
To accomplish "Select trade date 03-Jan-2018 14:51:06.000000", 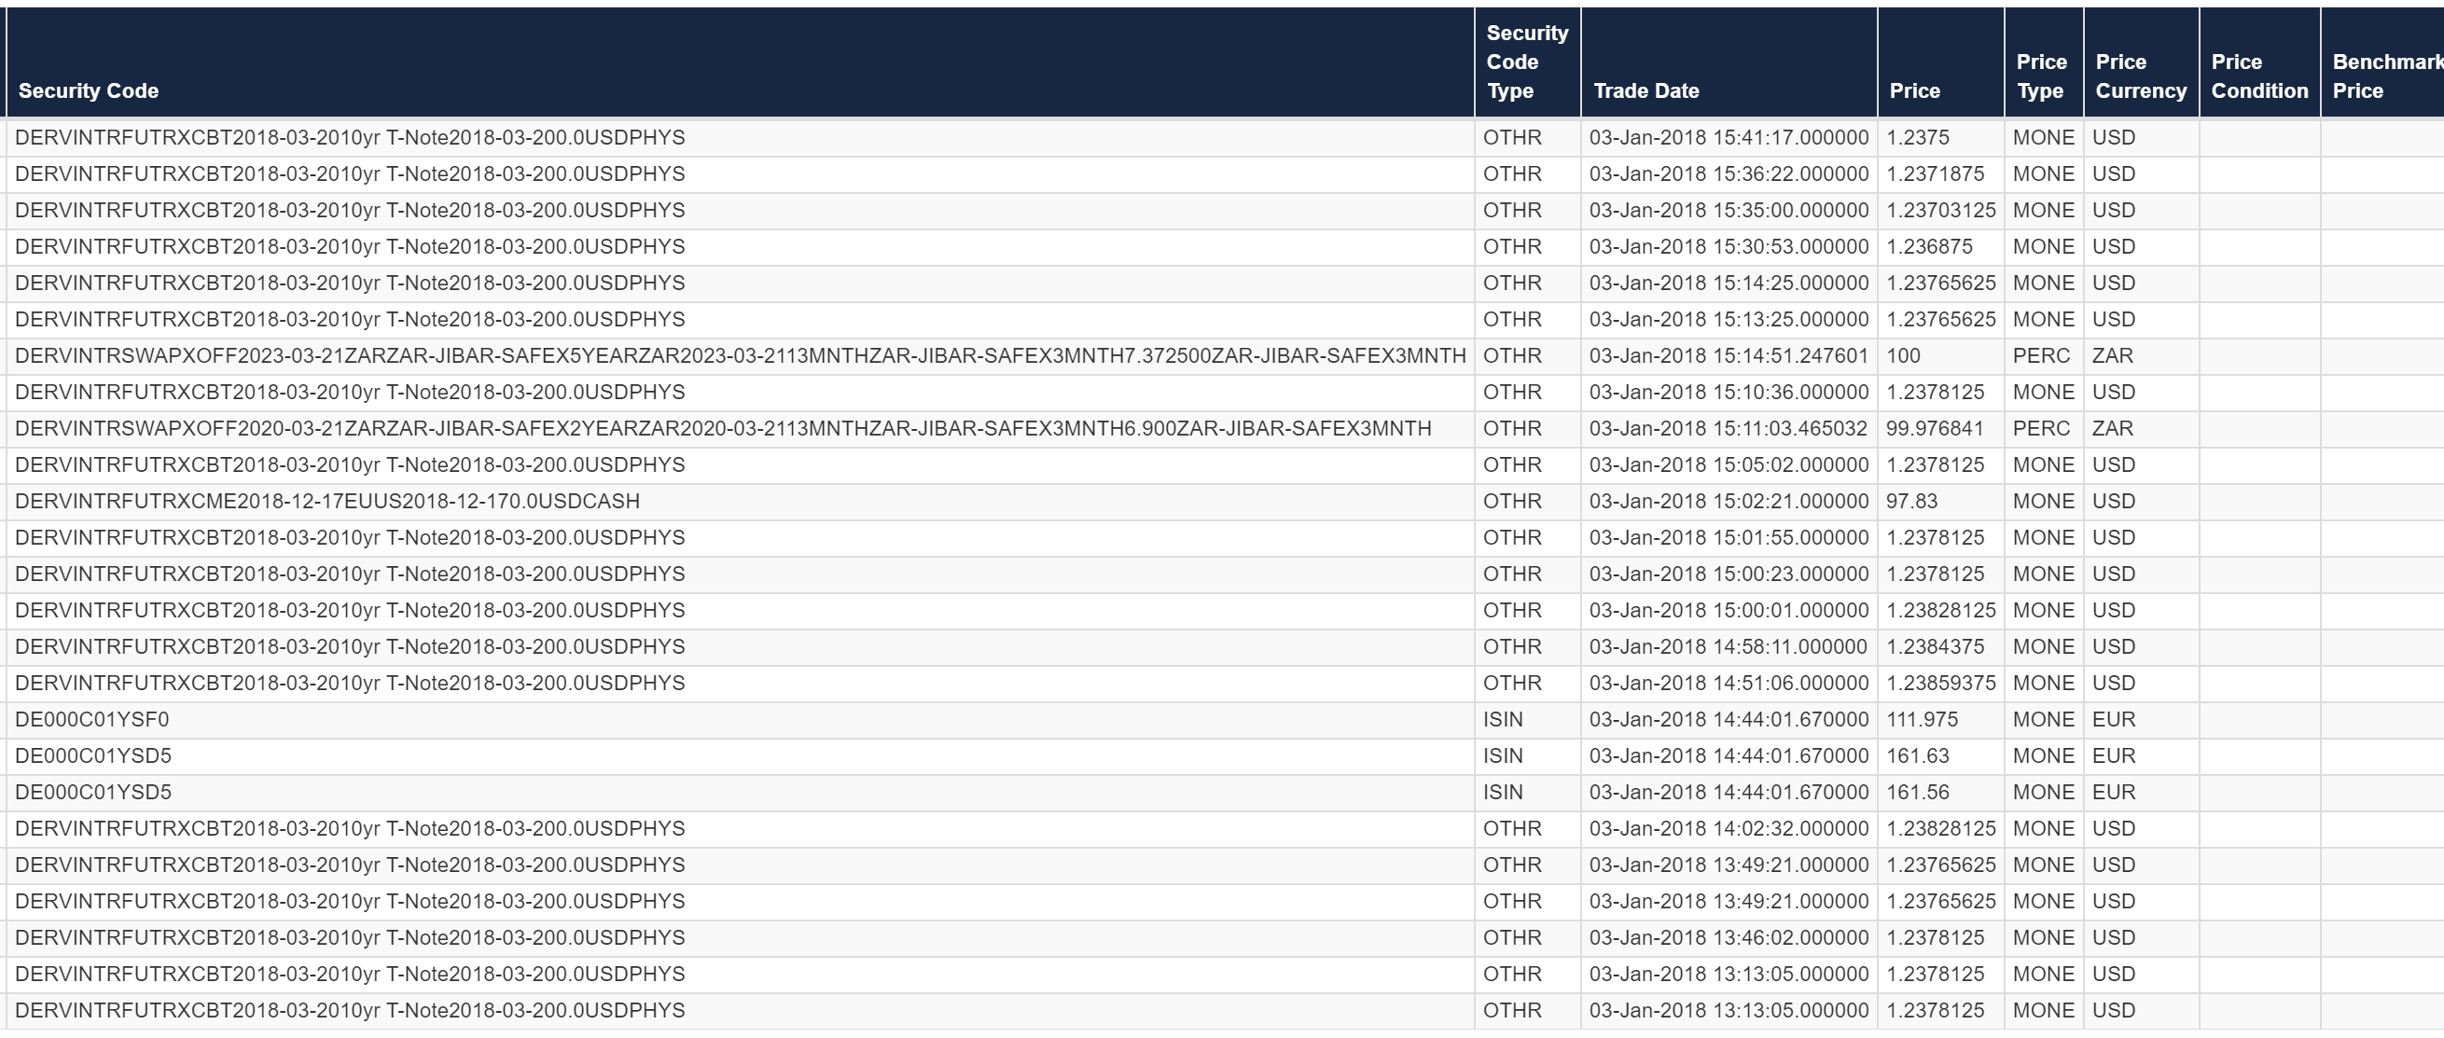I will 1729,684.
